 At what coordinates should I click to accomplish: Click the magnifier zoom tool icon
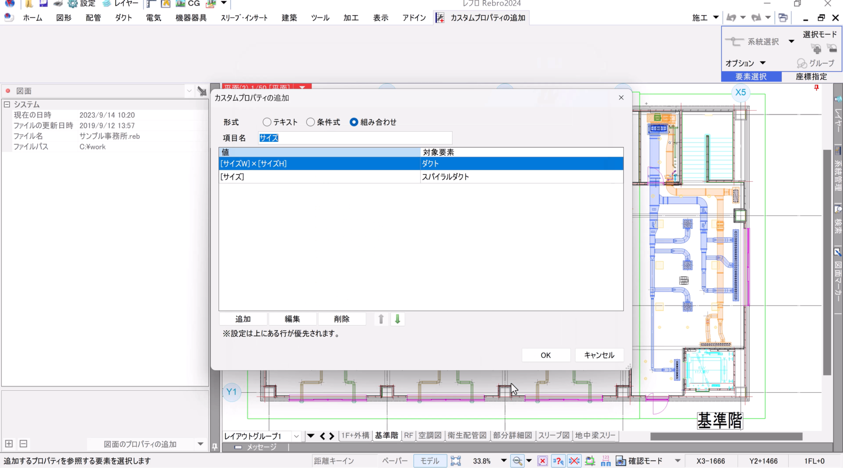[x=517, y=461]
